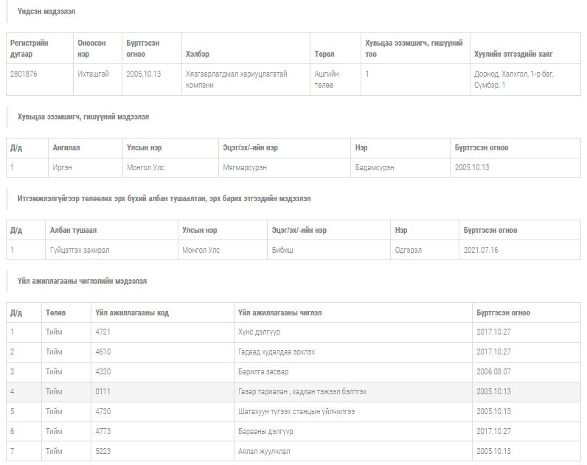Click the shareholder name "Бадамсүрэн"
Viewport: 587px width, 465px height.
coord(375,167)
